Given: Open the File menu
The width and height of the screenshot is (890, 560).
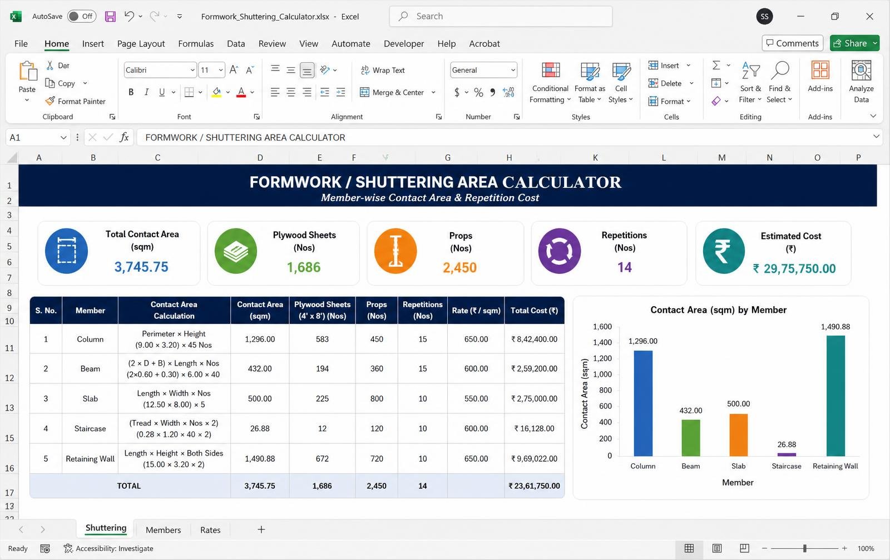Looking at the screenshot, I should [x=21, y=43].
